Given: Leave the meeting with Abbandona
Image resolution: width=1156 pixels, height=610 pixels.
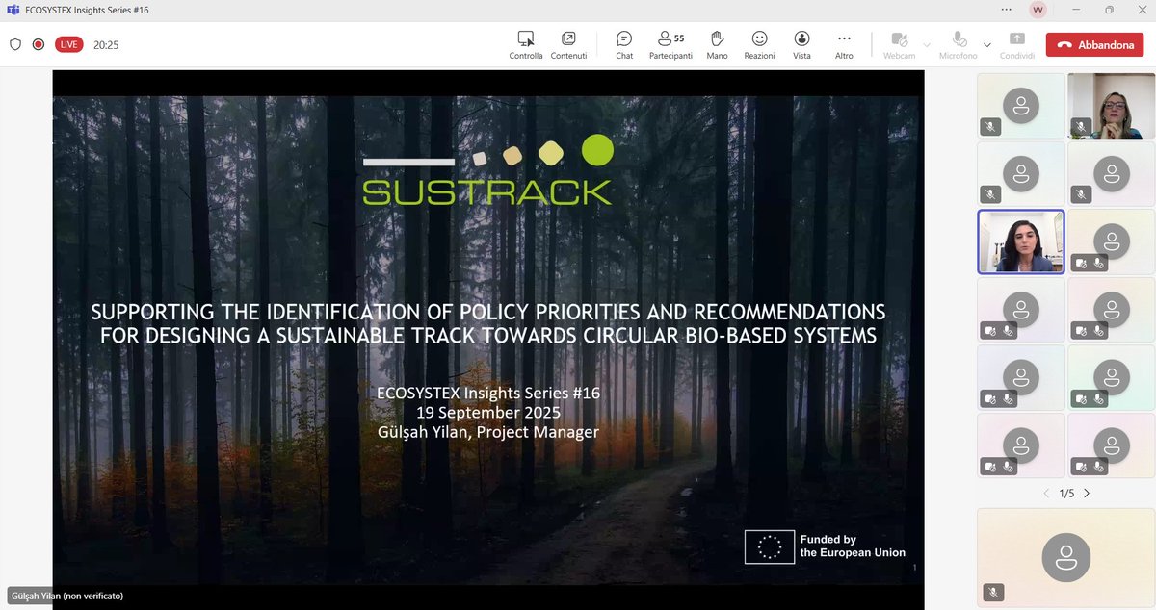Looking at the screenshot, I should coord(1095,44).
